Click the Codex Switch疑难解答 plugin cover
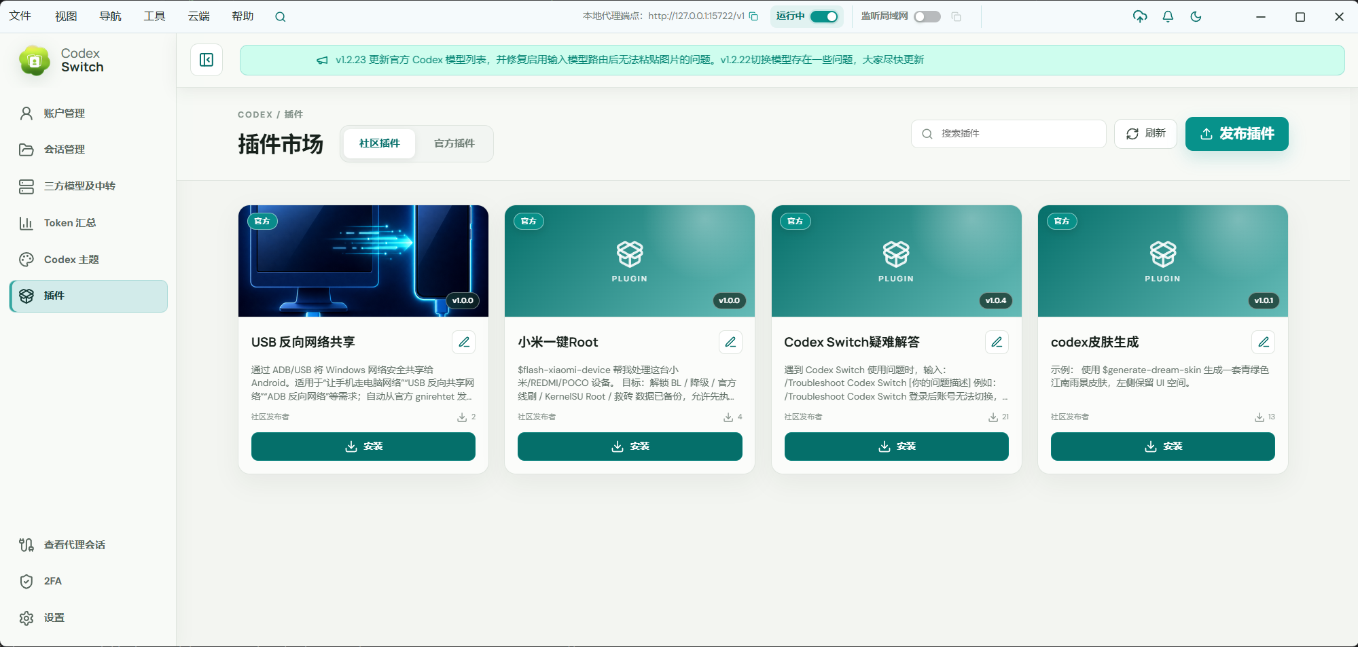 point(897,261)
